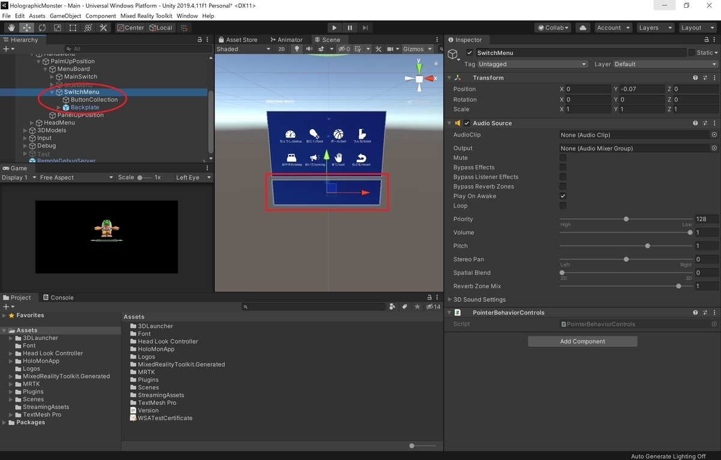The height and width of the screenshot is (460, 721).
Task: Toggle SwitchMenu active checkbox
Action: [x=470, y=53]
